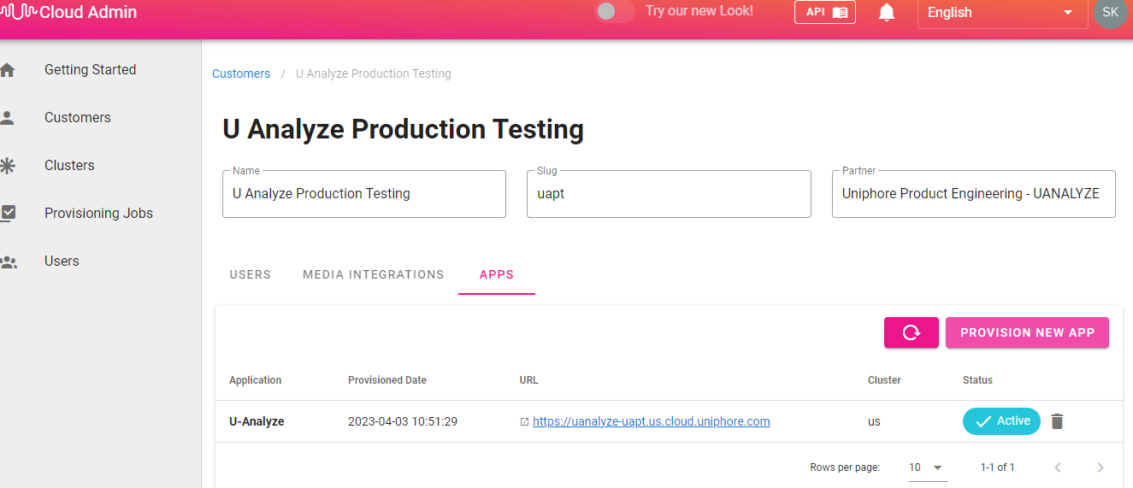Click the Clusters asterisk icon
1133x488 pixels.
click(8, 166)
